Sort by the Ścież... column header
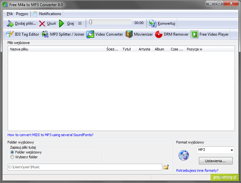The width and height of the screenshot is (241, 183). (112, 49)
